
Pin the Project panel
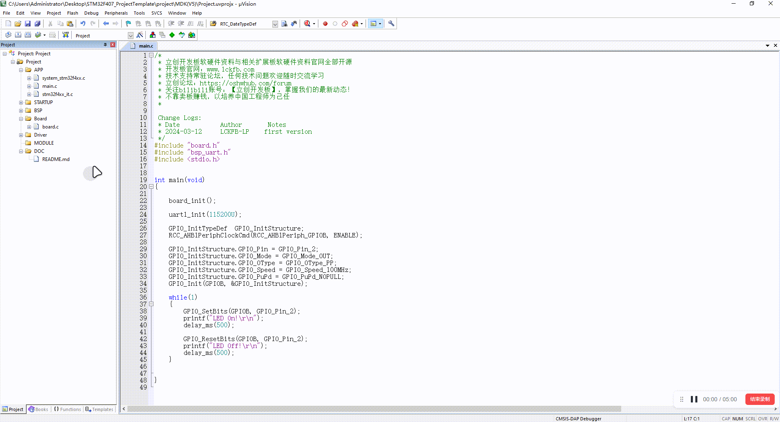point(105,45)
